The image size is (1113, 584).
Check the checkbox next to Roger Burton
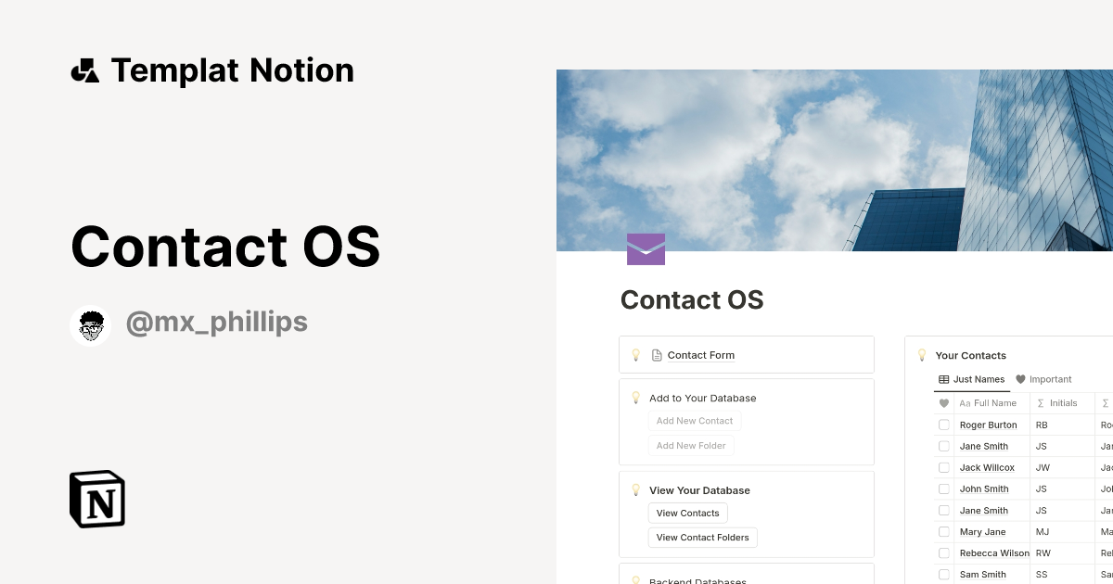(944, 424)
